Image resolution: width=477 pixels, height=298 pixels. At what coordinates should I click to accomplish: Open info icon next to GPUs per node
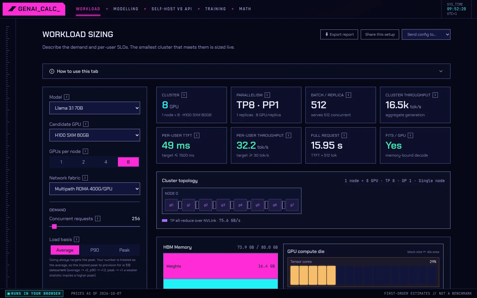point(85,151)
